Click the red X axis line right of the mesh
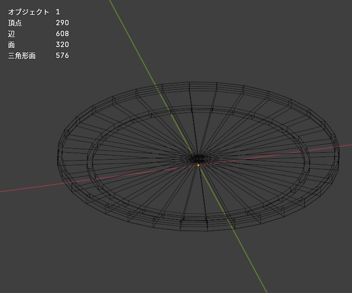 [345, 147]
